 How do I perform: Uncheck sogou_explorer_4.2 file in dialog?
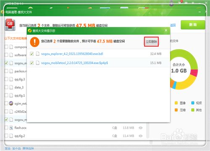pyautogui.click(x=32, y=54)
